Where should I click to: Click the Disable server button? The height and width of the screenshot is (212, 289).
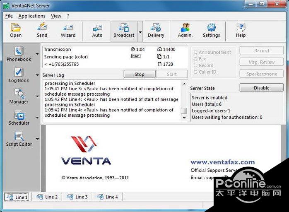262,88
